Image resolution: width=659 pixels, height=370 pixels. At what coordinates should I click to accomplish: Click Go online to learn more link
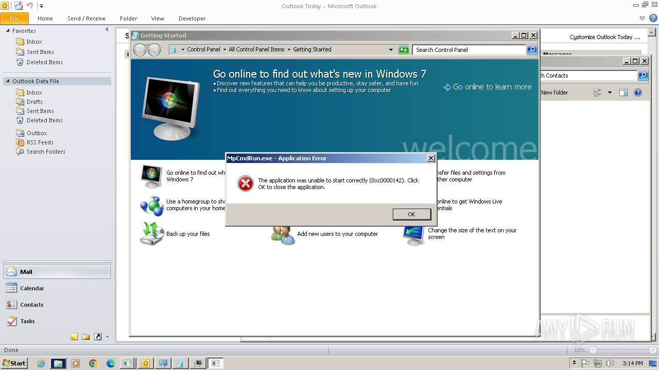point(488,87)
